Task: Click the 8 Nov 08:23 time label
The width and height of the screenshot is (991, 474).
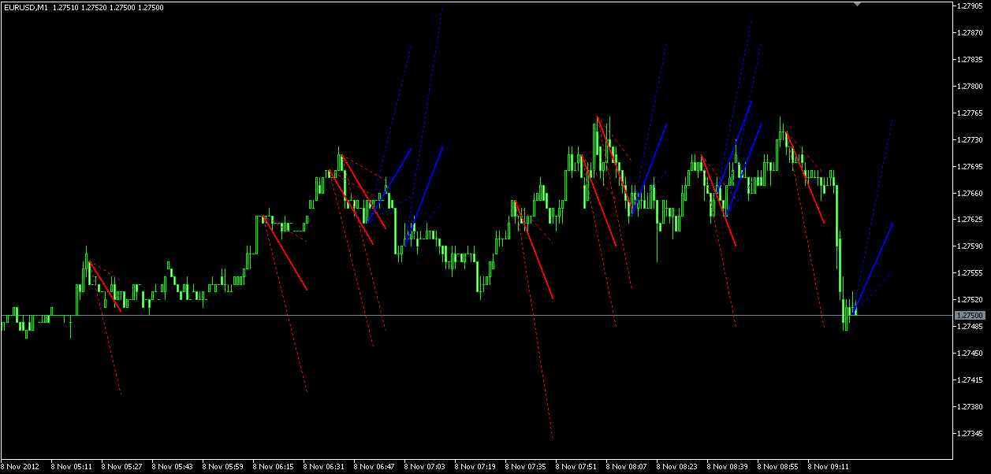Action: tap(678, 466)
